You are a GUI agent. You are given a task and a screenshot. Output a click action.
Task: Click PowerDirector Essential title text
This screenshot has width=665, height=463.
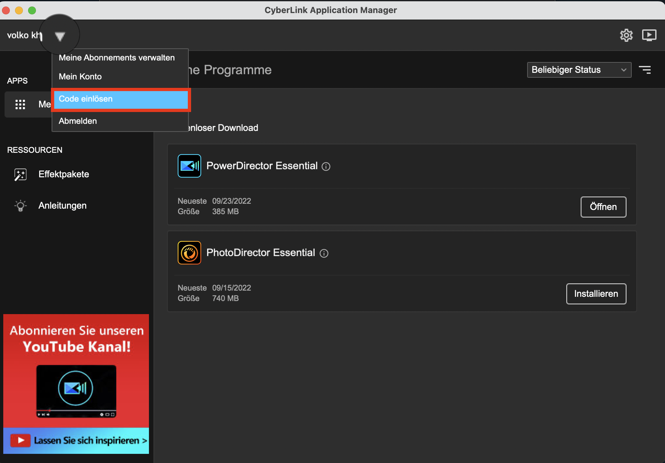click(262, 166)
